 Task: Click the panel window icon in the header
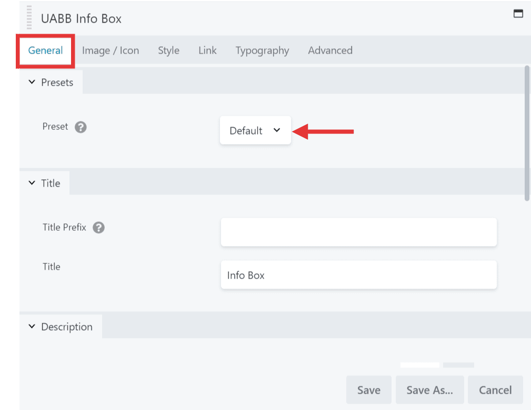[x=518, y=14]
